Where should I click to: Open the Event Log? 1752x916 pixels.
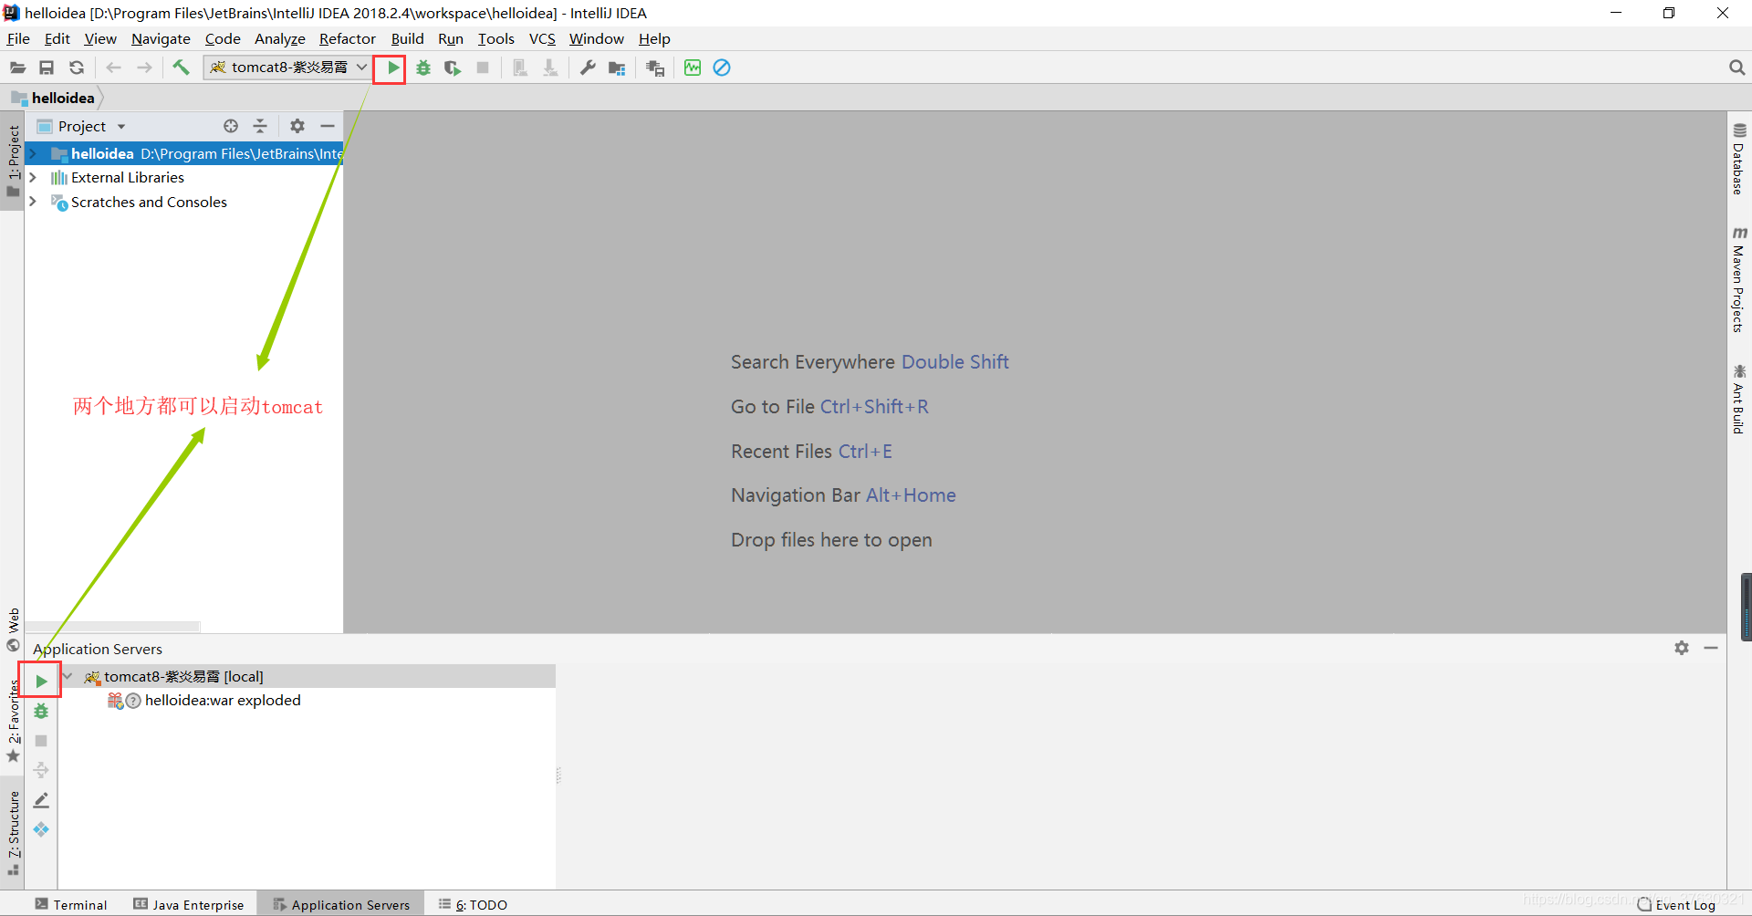pos(1677,904)
